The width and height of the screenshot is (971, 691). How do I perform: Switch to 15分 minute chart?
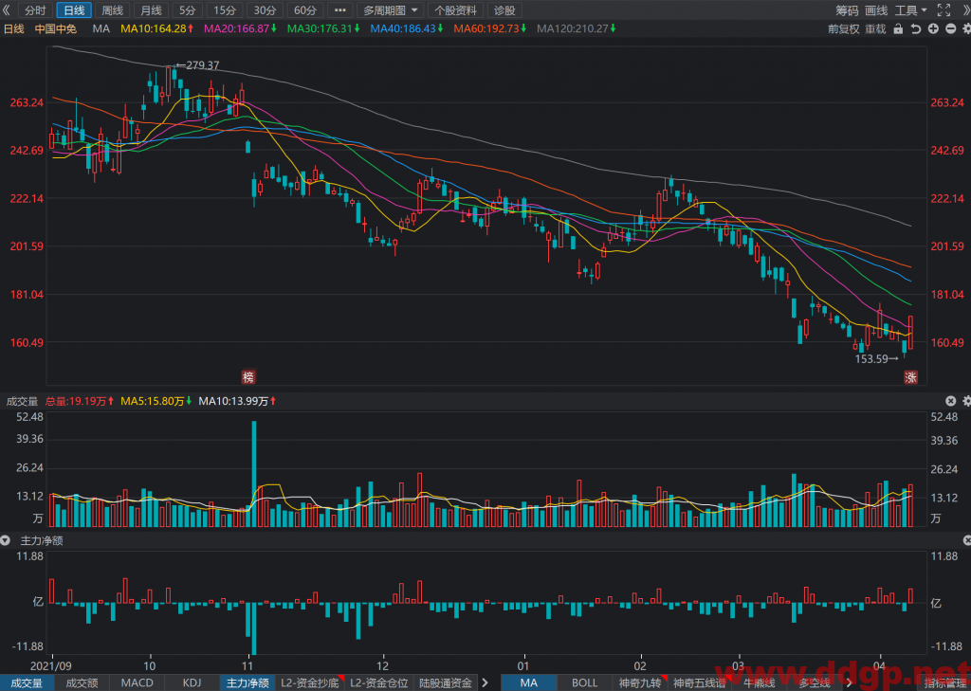[224, 9]
